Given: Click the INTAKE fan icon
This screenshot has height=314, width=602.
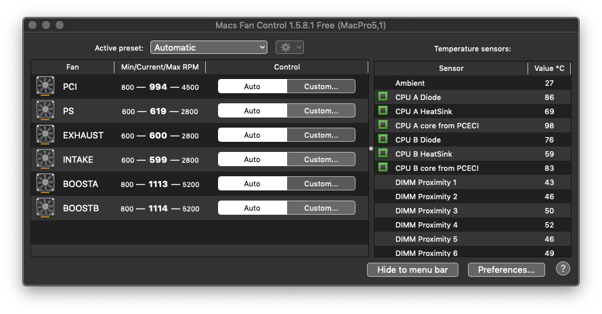Looking at the screenshot, I should point(45,159).
